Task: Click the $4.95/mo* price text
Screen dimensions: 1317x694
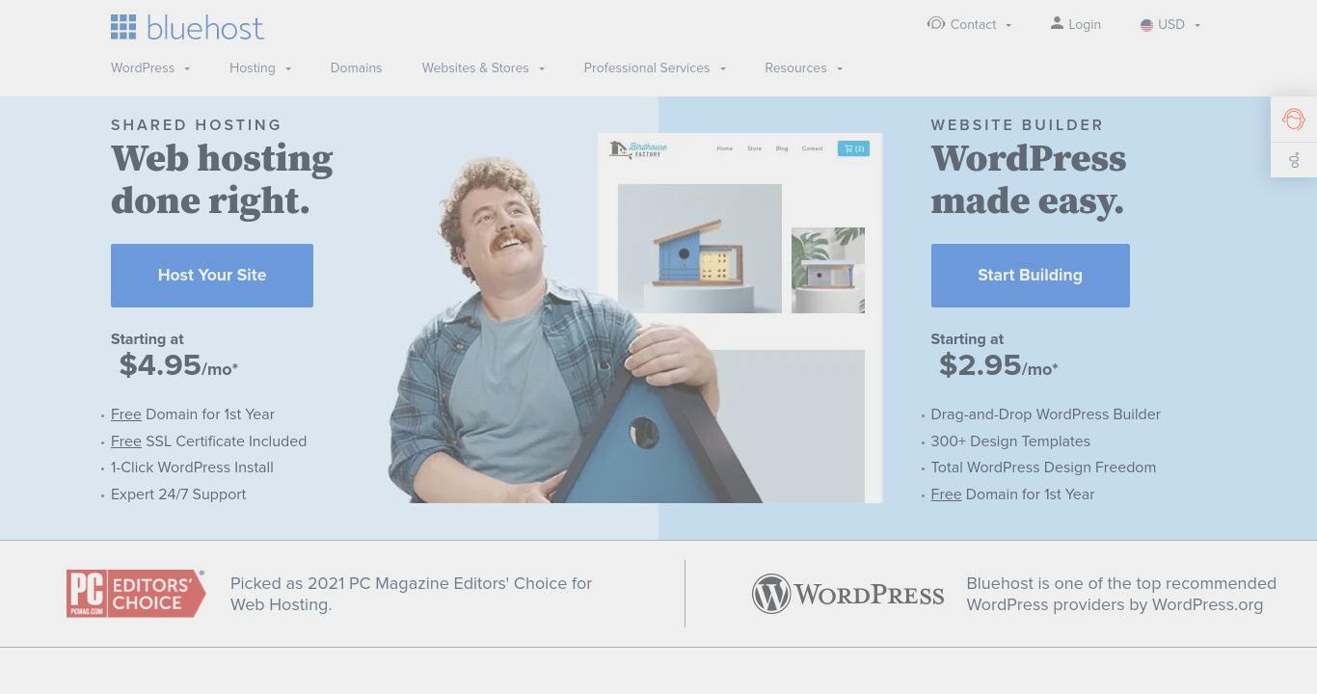Action: (x=178, y=365)
